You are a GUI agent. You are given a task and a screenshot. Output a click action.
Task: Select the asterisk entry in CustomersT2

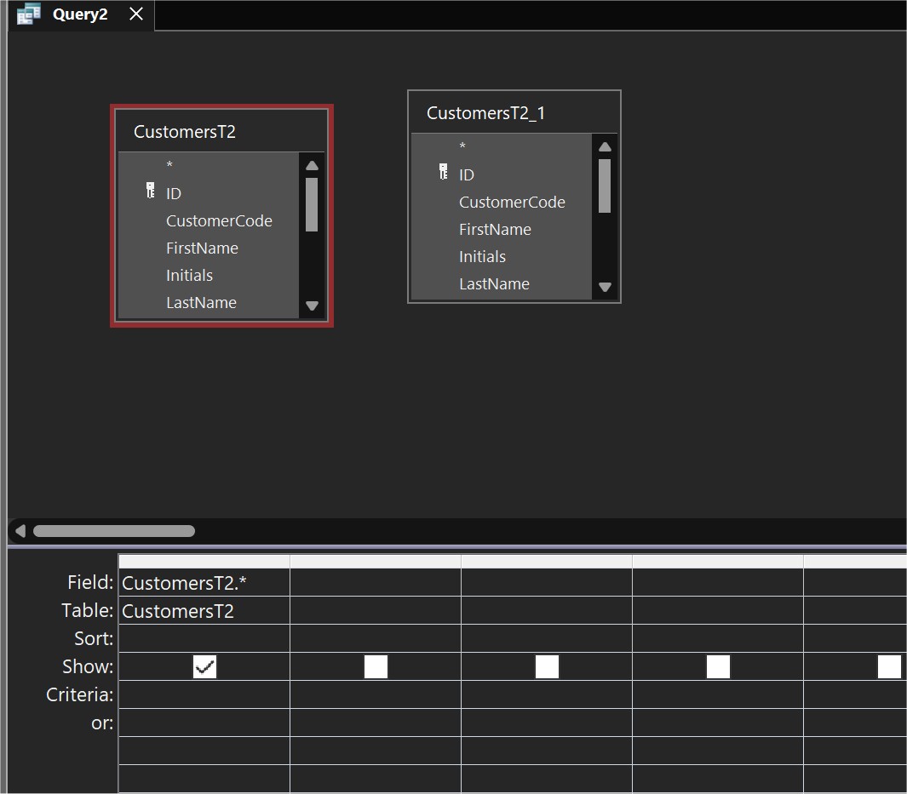169,165
